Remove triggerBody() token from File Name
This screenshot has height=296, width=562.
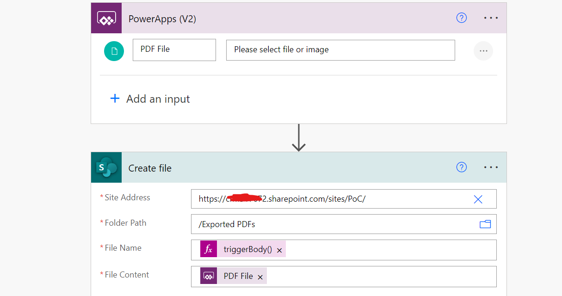279,250
